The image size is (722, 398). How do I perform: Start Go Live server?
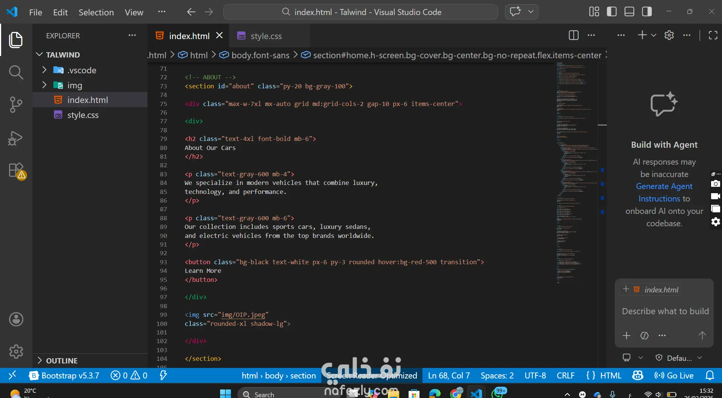[x=674, y=375]
